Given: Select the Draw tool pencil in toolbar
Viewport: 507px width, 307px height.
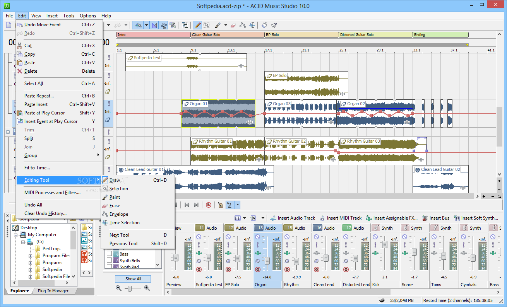Looking at the screenshot, I should (197, 25).
